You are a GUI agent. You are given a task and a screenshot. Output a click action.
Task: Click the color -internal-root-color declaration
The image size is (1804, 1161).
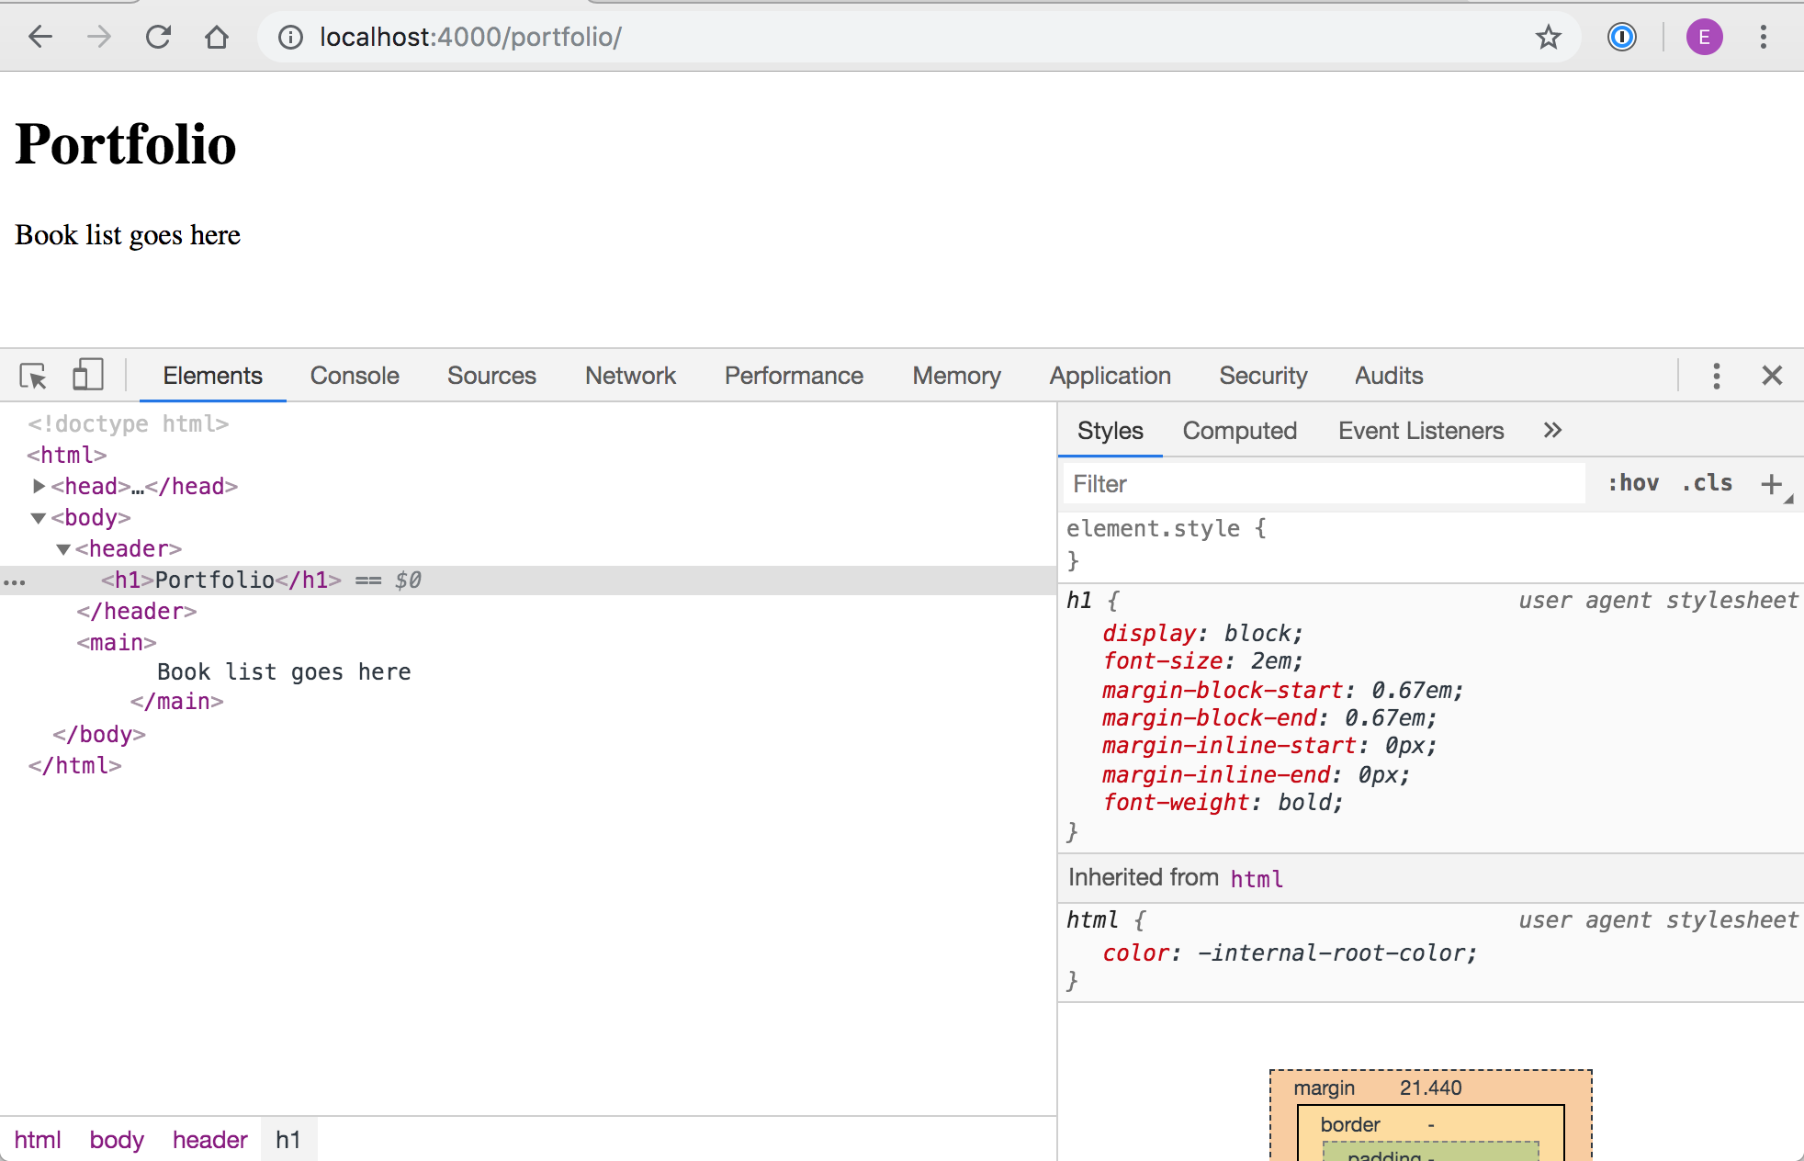pos(1290,953)
